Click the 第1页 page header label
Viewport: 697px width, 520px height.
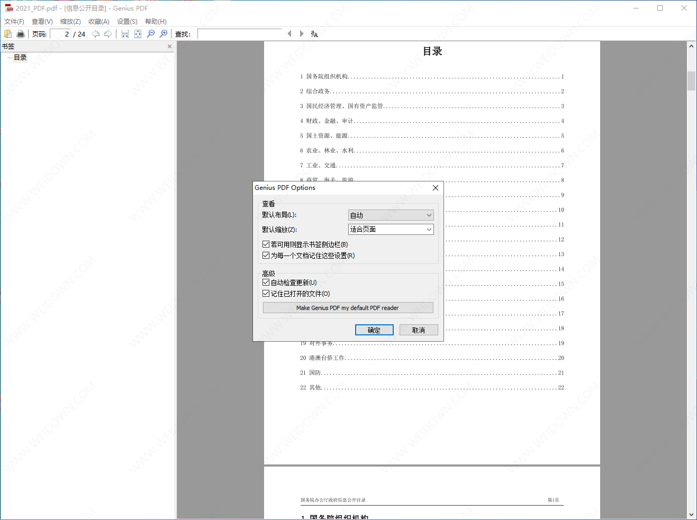tap(553, 500)
